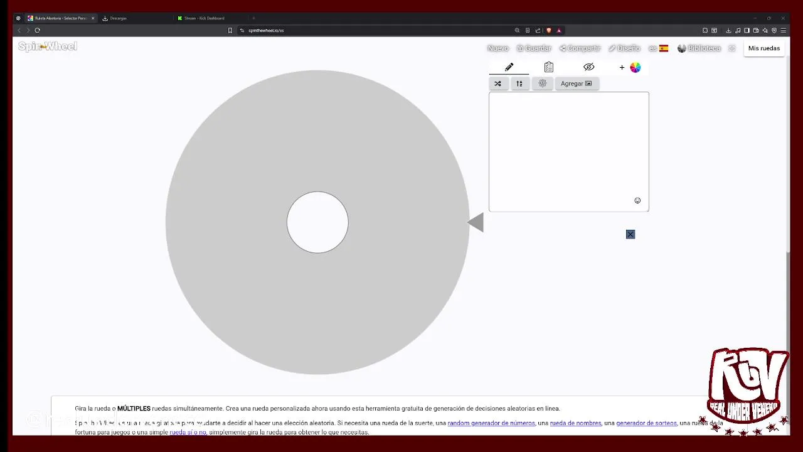The height and width of the screenshot is (452, 803).
Task: Open the Mis ruedas button
Action: coord(764,48)
